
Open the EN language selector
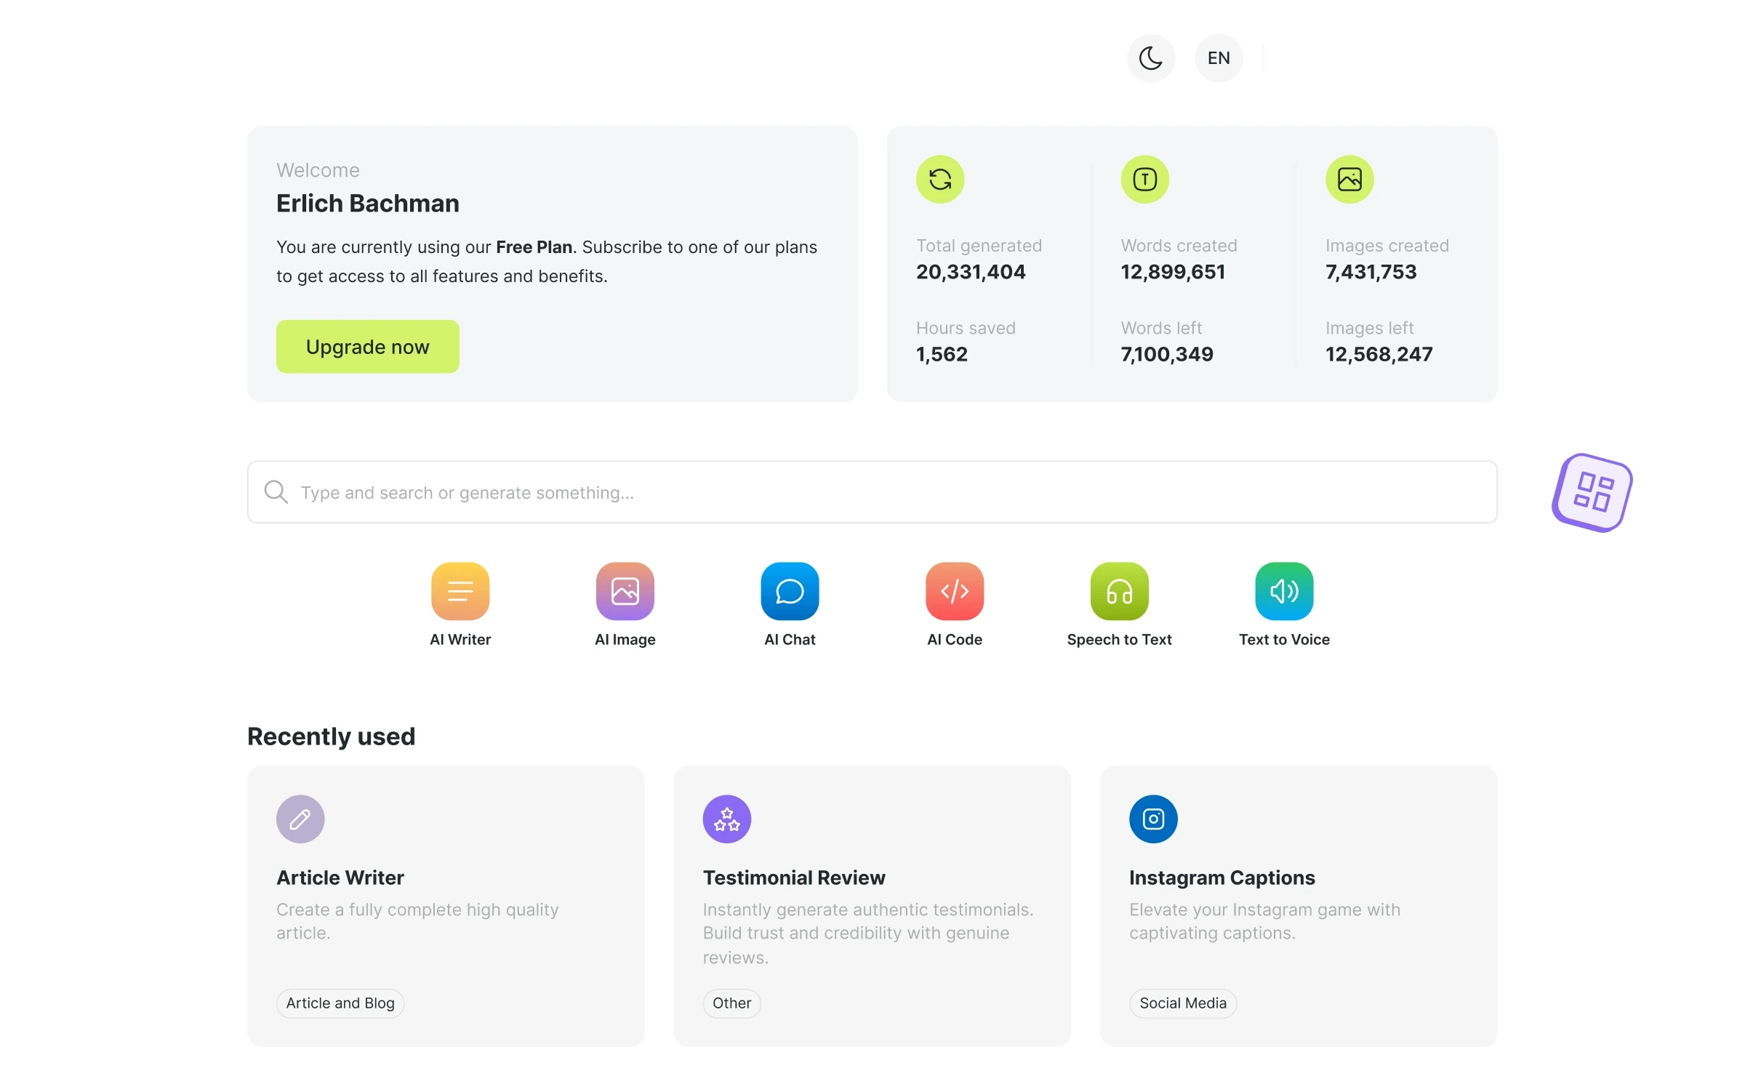click(x=1219, y=57)
